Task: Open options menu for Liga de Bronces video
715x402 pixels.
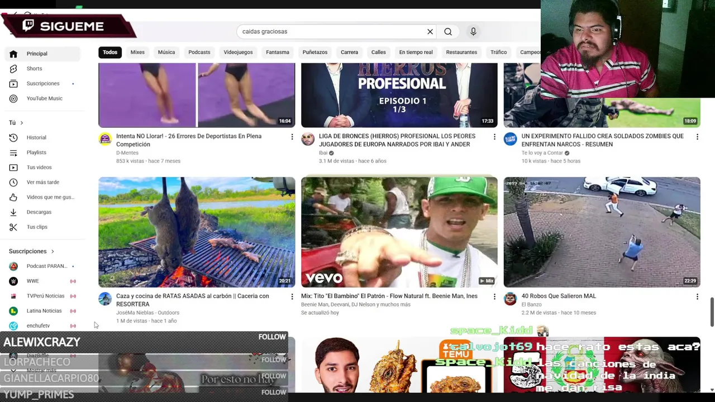Action: pos(494,137)
